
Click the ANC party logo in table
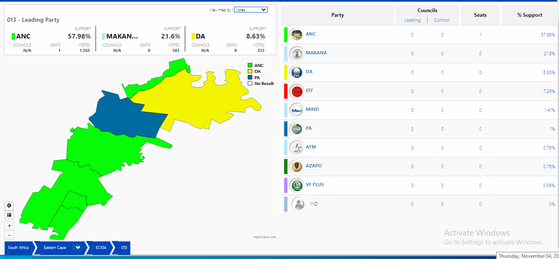point(296,35)
